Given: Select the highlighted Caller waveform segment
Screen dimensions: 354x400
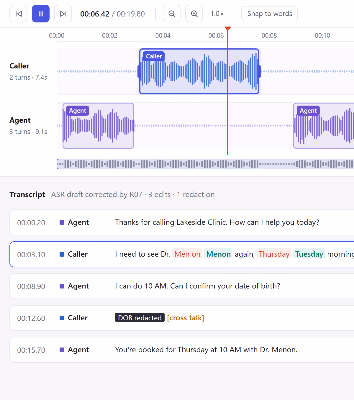Looking at the screenshot, I should coord(199,71).
